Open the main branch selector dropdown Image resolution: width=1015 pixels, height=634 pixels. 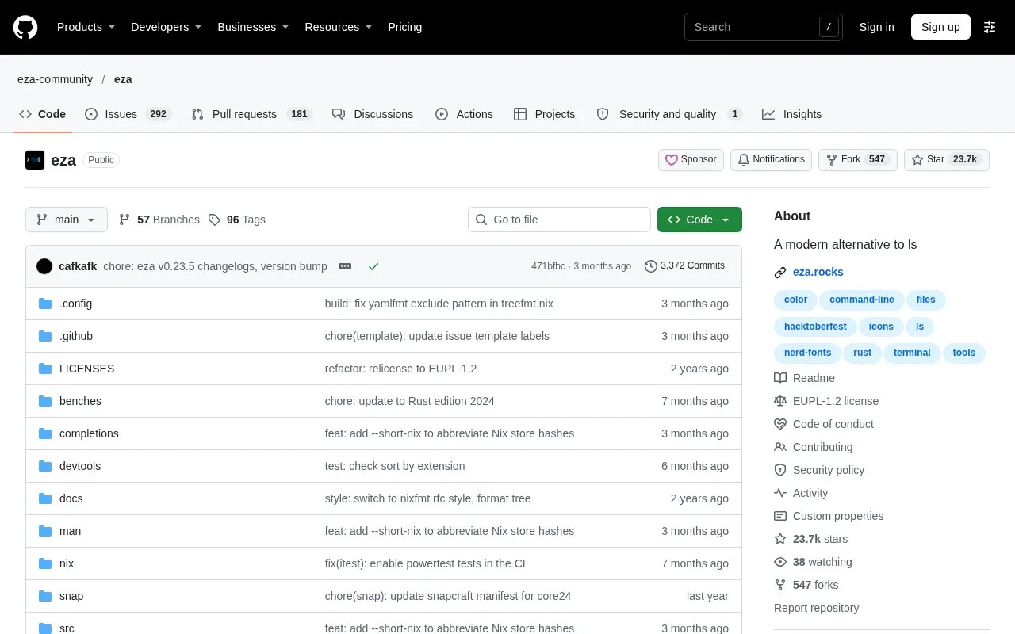(x=67, y=220)
